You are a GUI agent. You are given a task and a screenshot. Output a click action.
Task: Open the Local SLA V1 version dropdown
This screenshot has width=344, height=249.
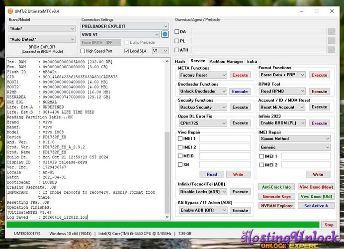160,51
